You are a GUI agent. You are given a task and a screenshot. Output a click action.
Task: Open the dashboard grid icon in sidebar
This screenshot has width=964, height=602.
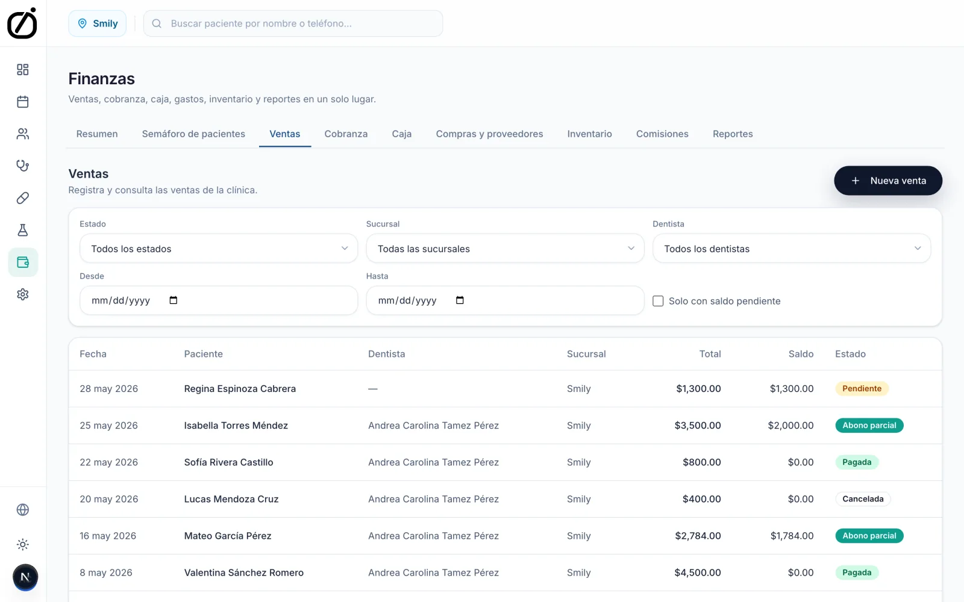pyautogui.click(x=23, y=70)
